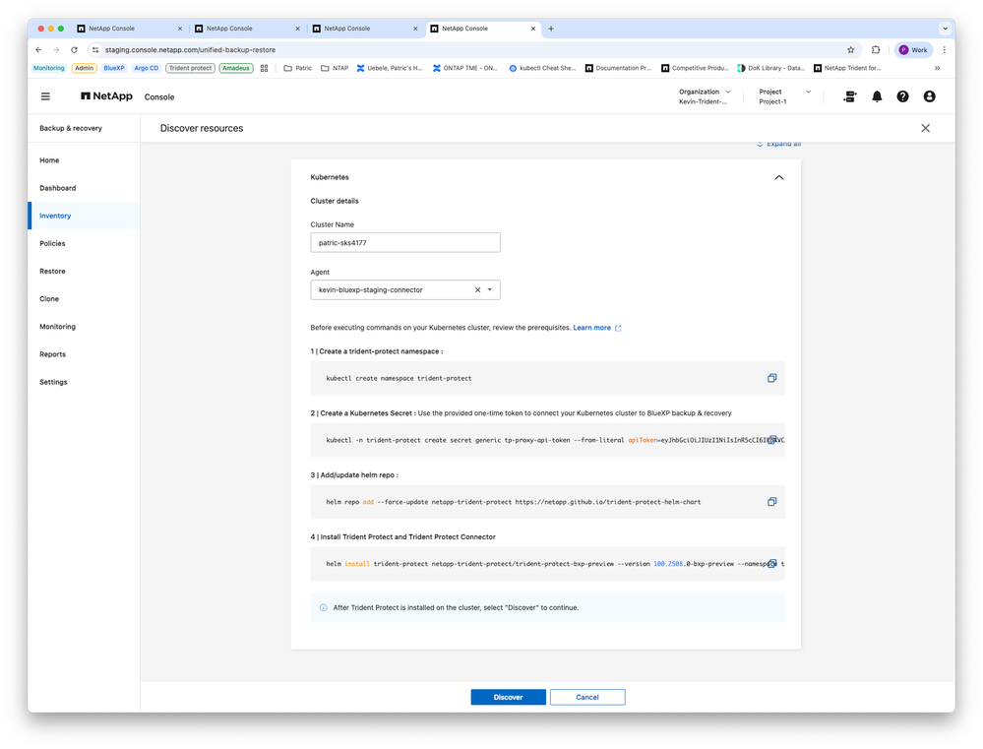Open Admin bookmark
Viewport: 983px width, 749px height.
[84, 68]
